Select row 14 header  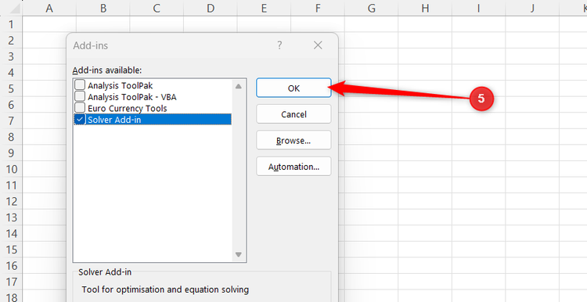click(11, 233)
